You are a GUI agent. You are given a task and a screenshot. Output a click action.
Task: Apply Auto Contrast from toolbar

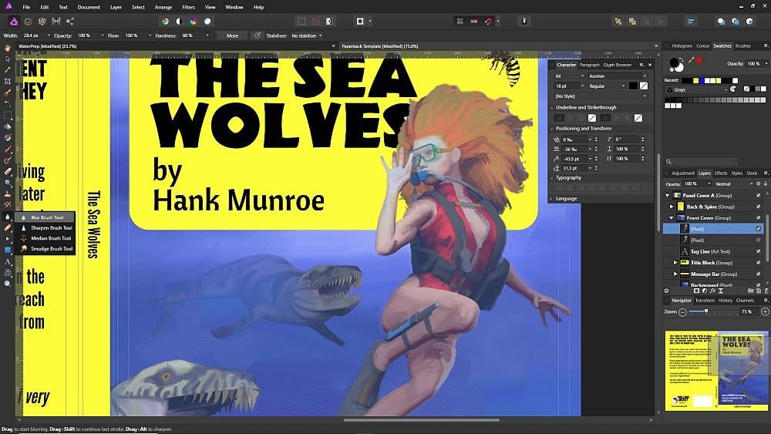179,21
